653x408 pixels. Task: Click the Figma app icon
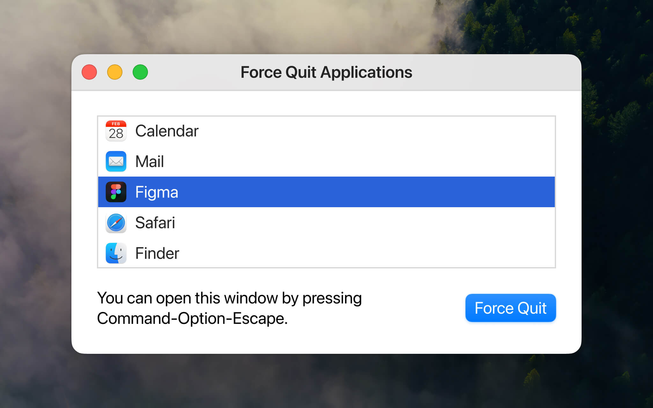point(116,192)
